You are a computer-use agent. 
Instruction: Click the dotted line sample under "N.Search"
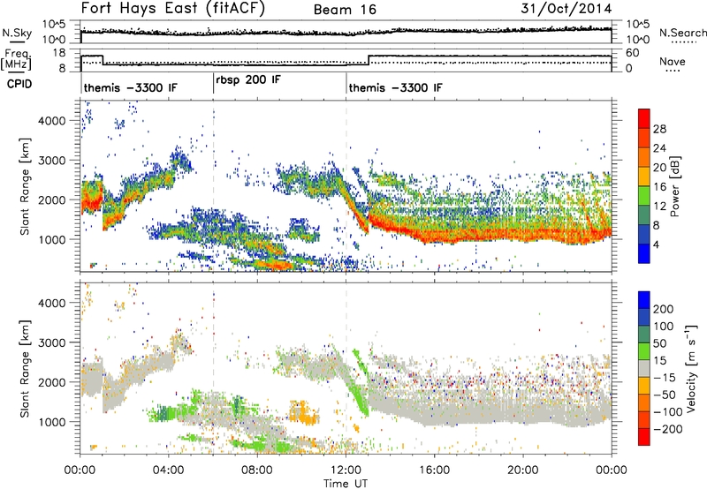tap(683, 42)
